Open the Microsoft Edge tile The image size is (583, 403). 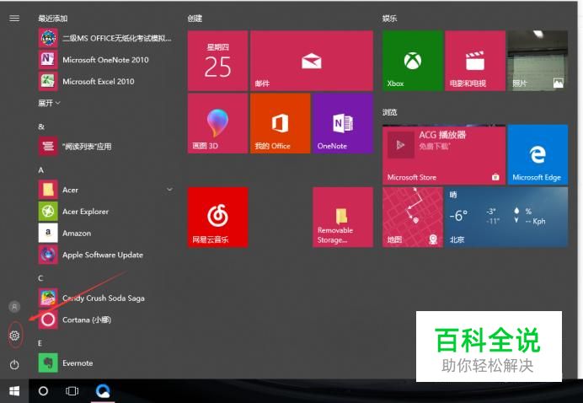coord(538,154)
